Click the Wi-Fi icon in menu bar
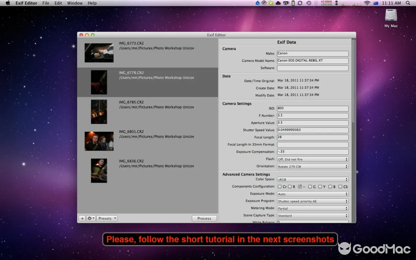 click(367, 3)
